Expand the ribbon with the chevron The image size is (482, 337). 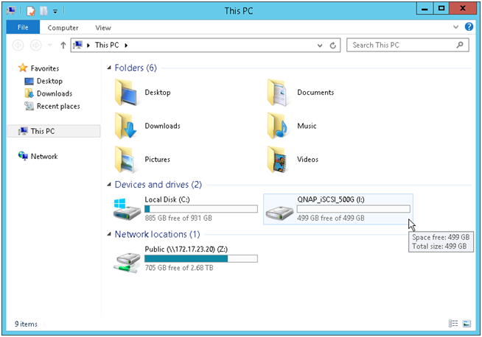point(456,27)
